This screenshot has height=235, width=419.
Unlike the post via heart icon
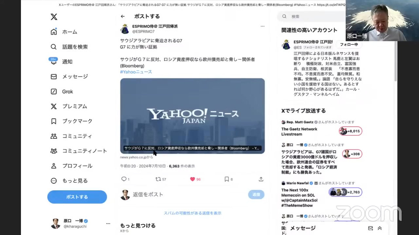click(x=192, y=179)
